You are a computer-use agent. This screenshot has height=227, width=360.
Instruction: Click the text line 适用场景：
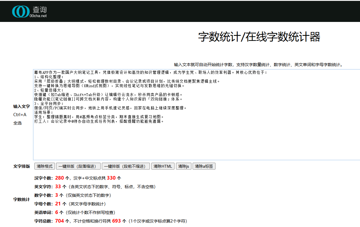coord(44,112)
